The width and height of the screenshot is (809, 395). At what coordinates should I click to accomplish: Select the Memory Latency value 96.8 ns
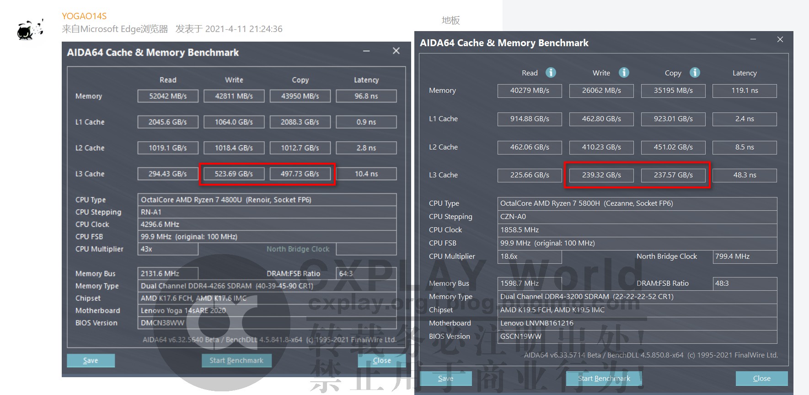pos(366,96)
